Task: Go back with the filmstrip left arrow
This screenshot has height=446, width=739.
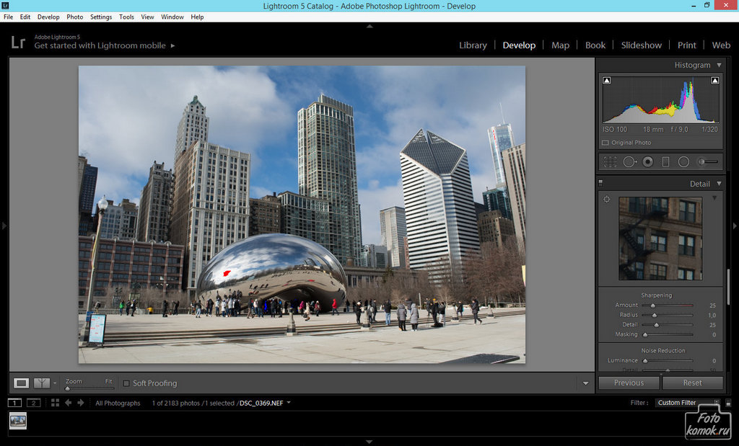Action: (x=69, y=403)
